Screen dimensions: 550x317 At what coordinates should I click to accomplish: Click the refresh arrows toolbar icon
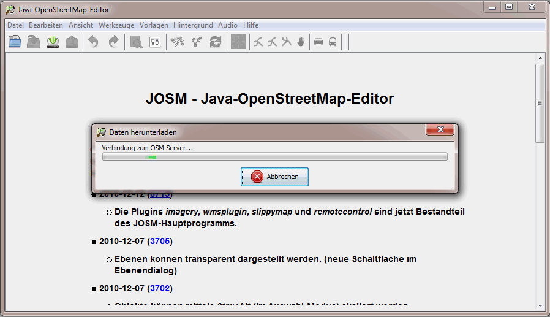tap(216, 42)
